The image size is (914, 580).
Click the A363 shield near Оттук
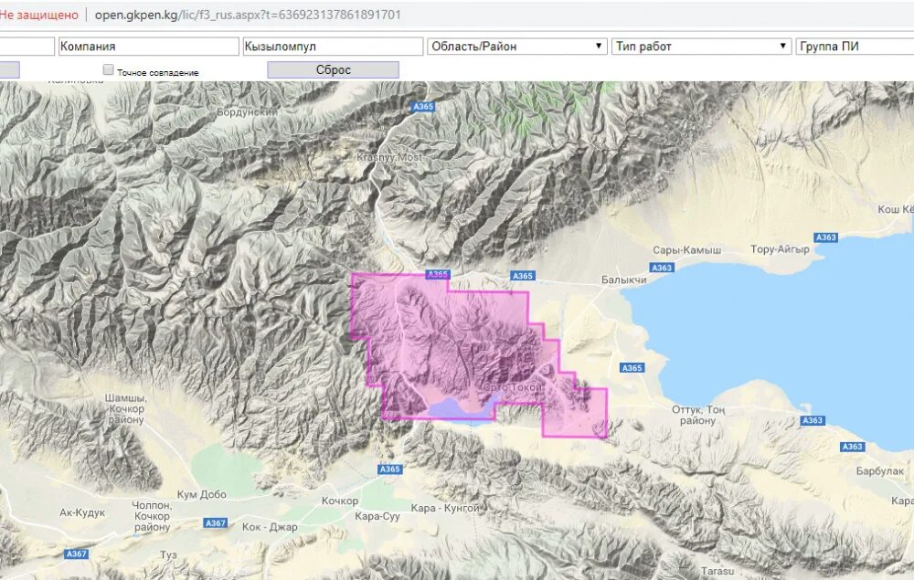point(812,420)
